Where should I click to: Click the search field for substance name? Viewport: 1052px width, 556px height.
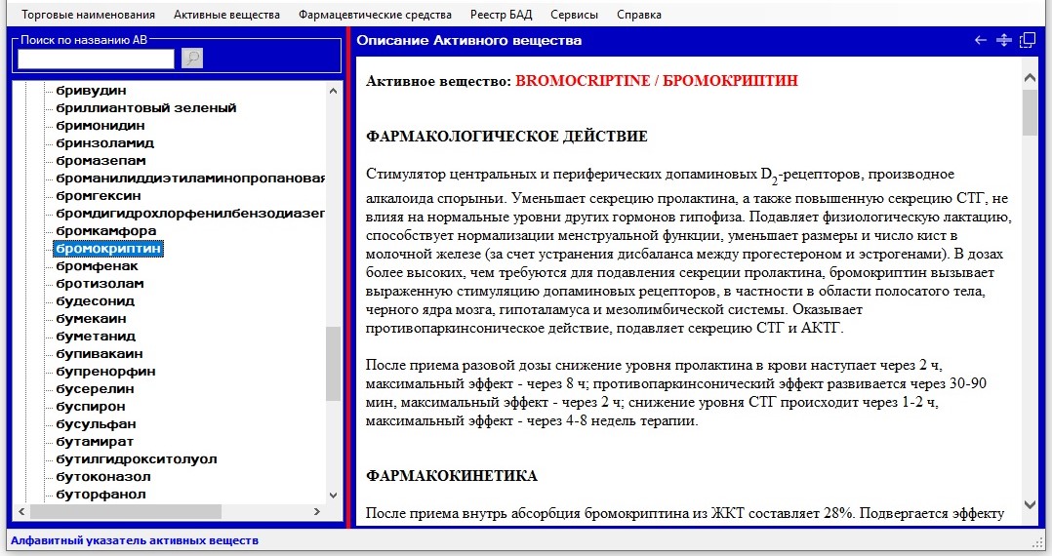tap(96, 59)
